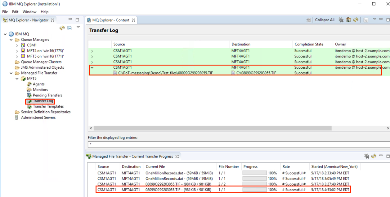Open the Transfer Log node
The width and height of the screenshot is (390, 197).
[x=43, y=101]
